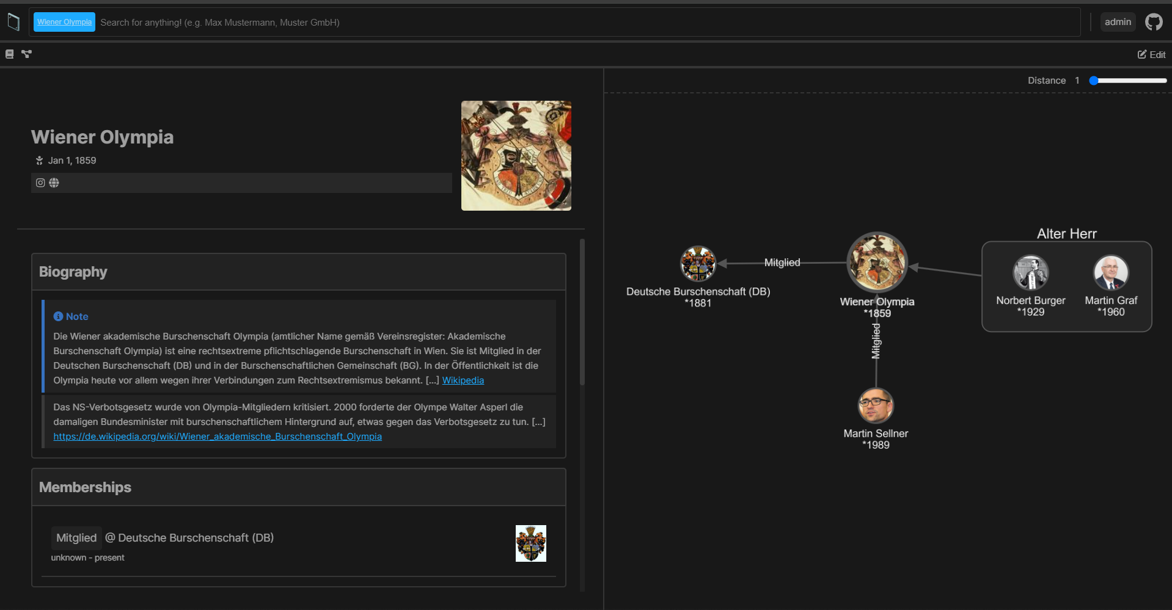The image size is (1172, 610).
Task: Select the Martin Graf node avatar
Action: click(1111, 272)
